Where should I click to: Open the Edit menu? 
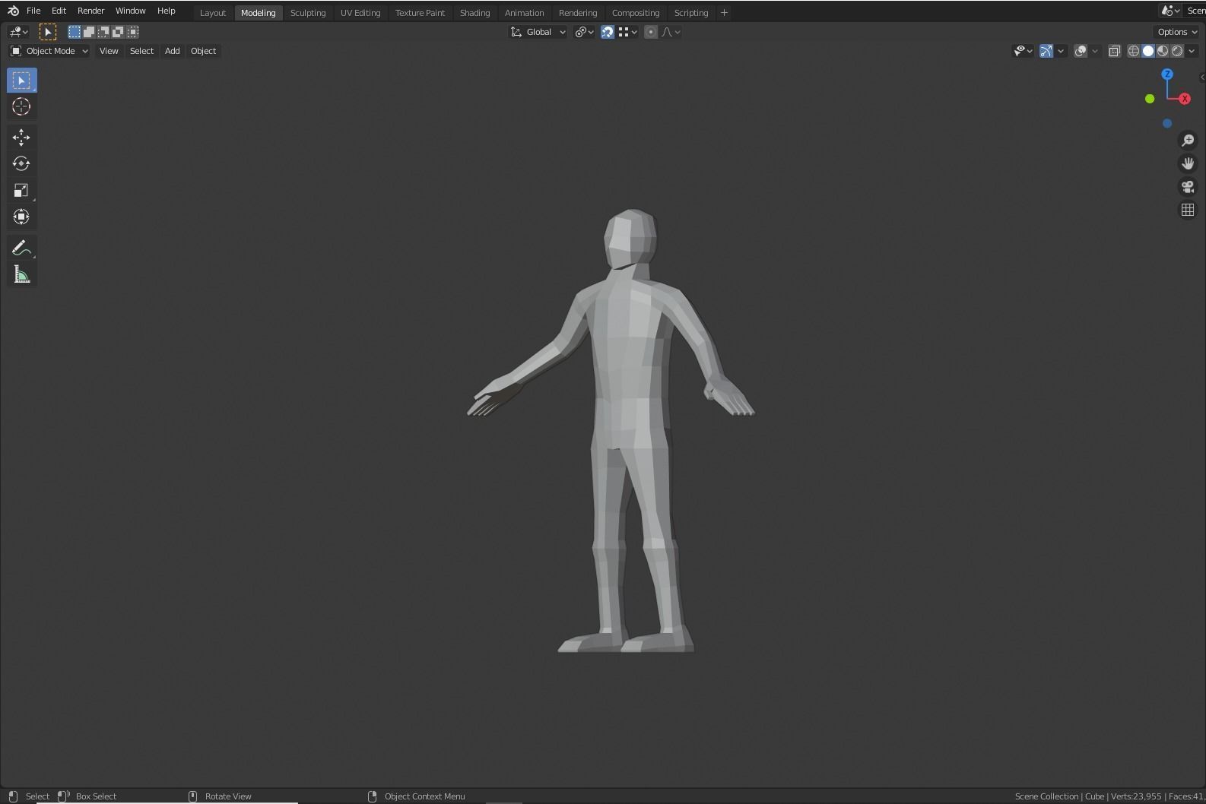coord(59,11)
